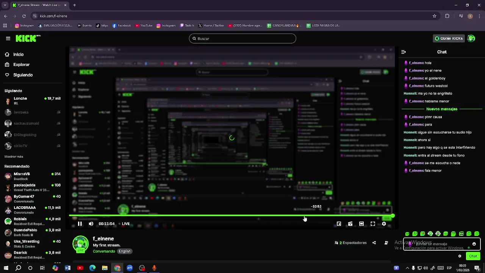
Task: Click the Obtén KICKs button
Action: click(x=449, y=38)
